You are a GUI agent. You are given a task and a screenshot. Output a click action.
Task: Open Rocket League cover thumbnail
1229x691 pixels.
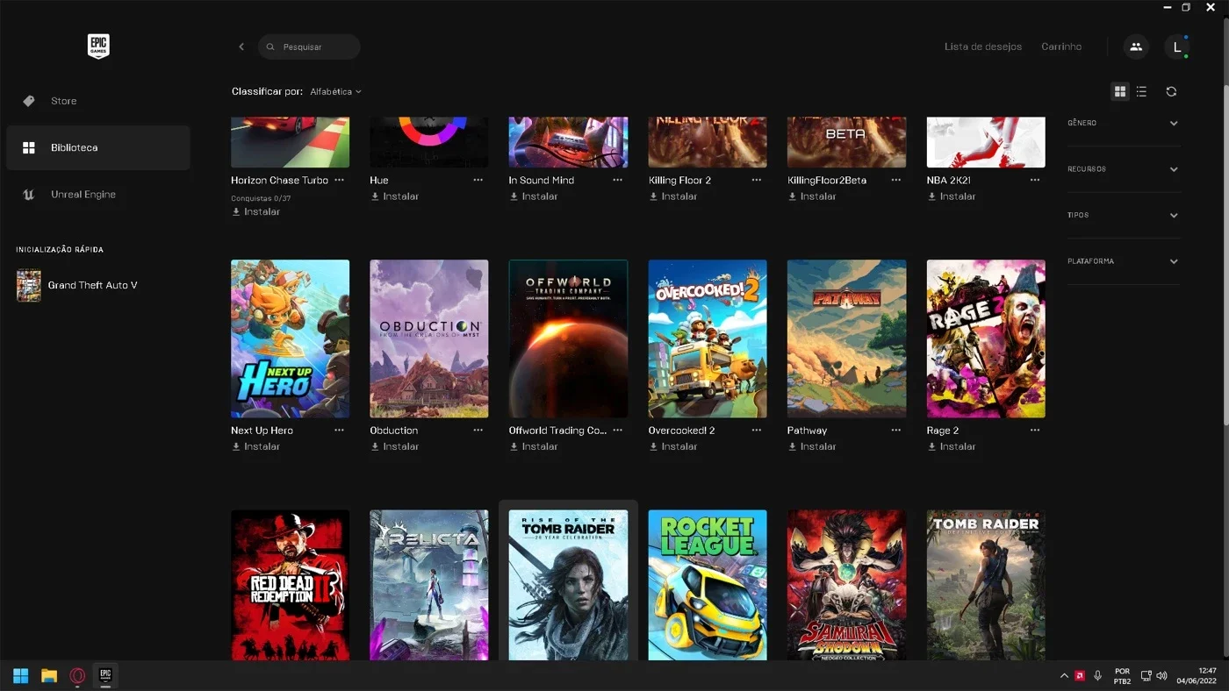pos(708,585)
